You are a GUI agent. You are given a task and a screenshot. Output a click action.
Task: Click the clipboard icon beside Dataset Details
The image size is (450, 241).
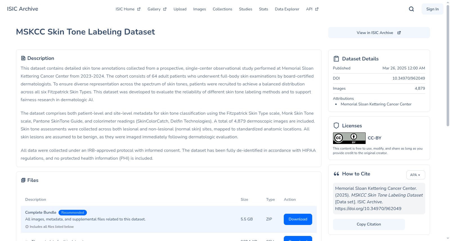[336, 59]
